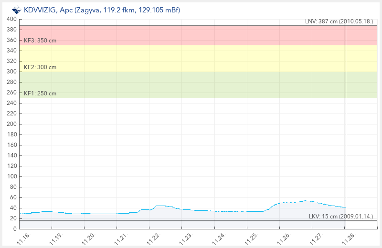Click the 11.28. date label on x-axis
The width and height of the screenshot is (382, 248).
[x=349, y=238]
